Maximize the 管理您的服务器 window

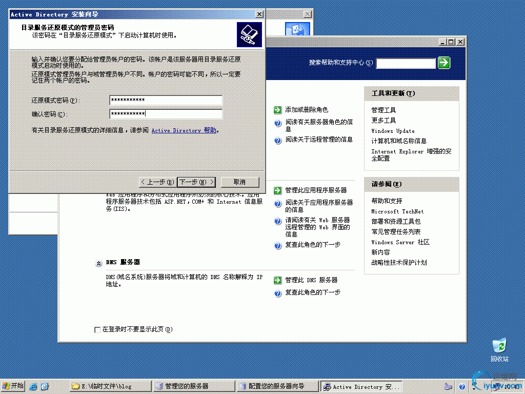click(x=451, y=42)
